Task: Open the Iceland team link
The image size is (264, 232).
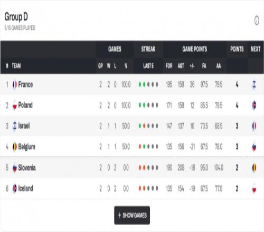Action: (x=26, y=188)
